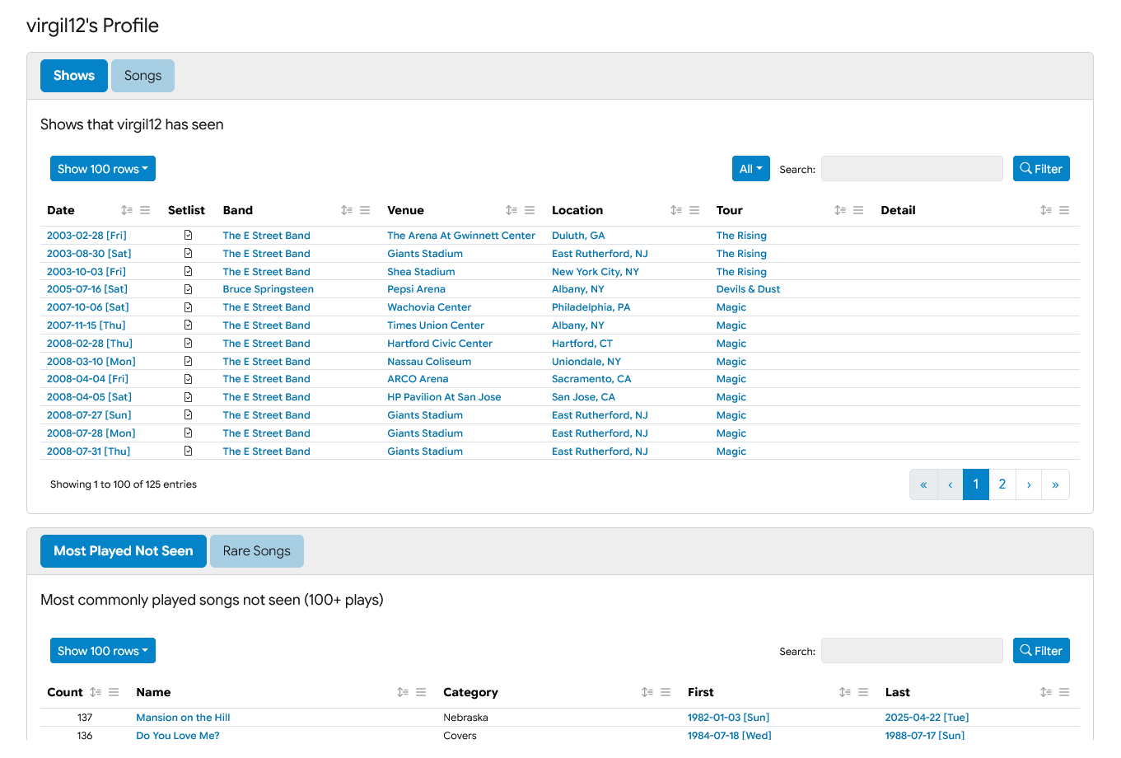Open column menu icon for Location

click(x=694, y=211)
